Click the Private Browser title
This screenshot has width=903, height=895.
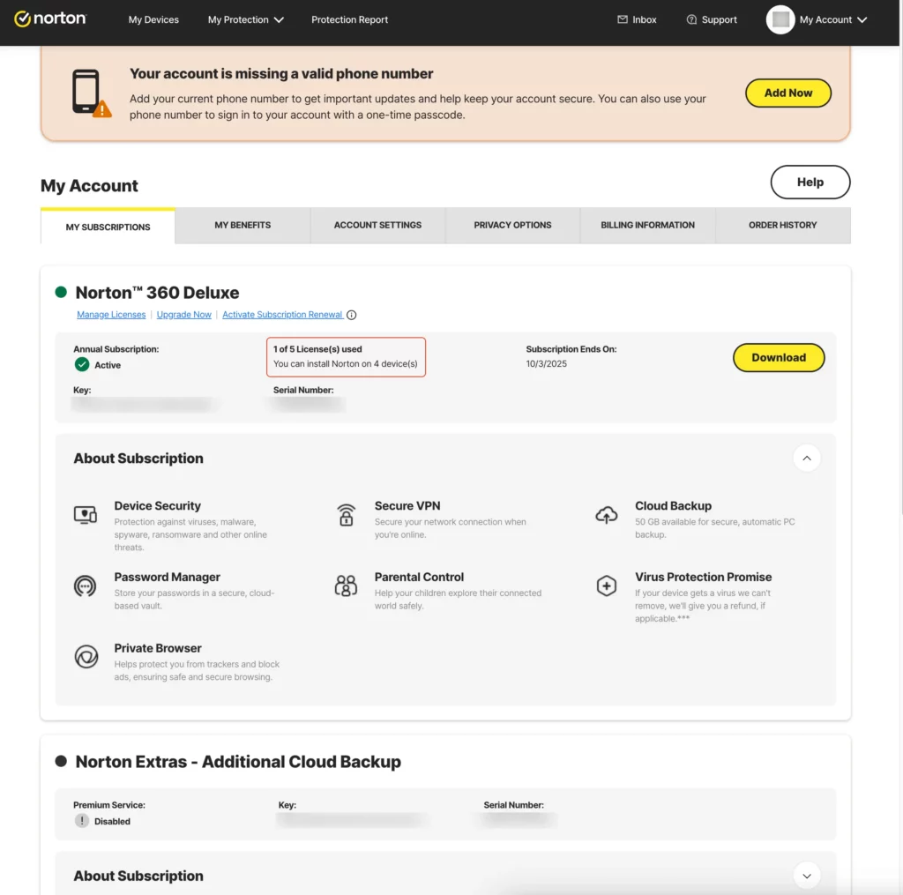point(158,648)
